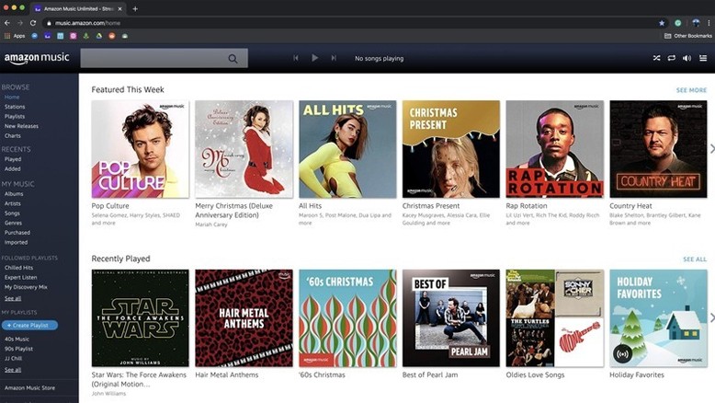Toggle shuffle mode

click(656, 58)
